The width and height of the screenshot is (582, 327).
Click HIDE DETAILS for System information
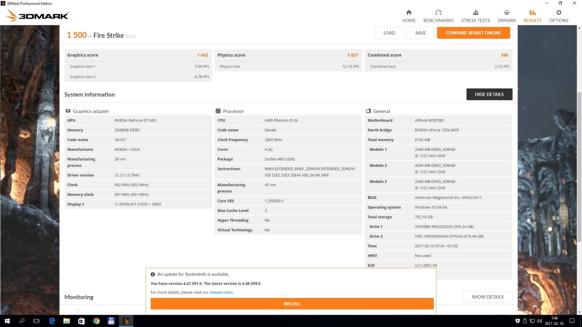(489, 94)
